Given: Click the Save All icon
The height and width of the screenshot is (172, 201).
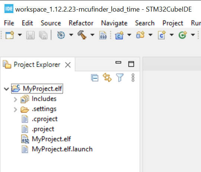Looking at the screenshot, I should (x=43, y=35).
